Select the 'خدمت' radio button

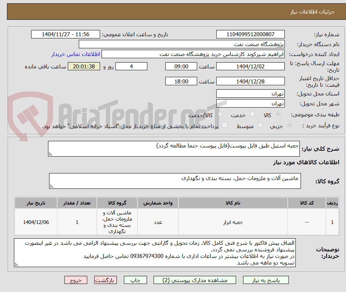[252, 114]
